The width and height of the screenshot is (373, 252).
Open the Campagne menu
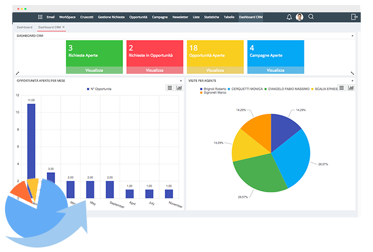(160, 17)
